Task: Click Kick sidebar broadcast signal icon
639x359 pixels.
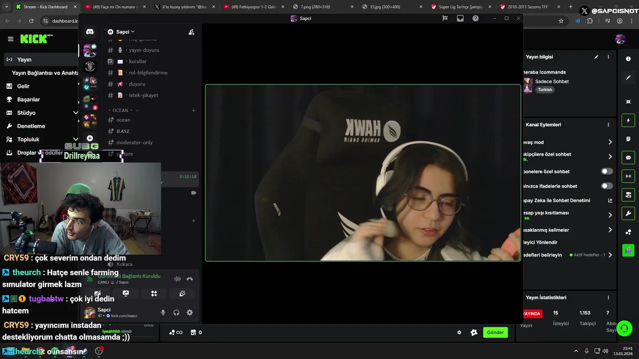Action: pos(628,176)
